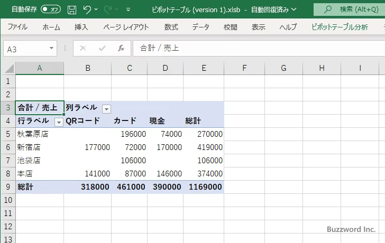
Task: Expand the 自動回復済み file status dropdown
Action: [294, 10]
